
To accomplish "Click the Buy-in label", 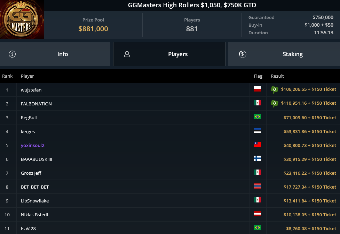I will pyautogui.click(x=255, y=25).
